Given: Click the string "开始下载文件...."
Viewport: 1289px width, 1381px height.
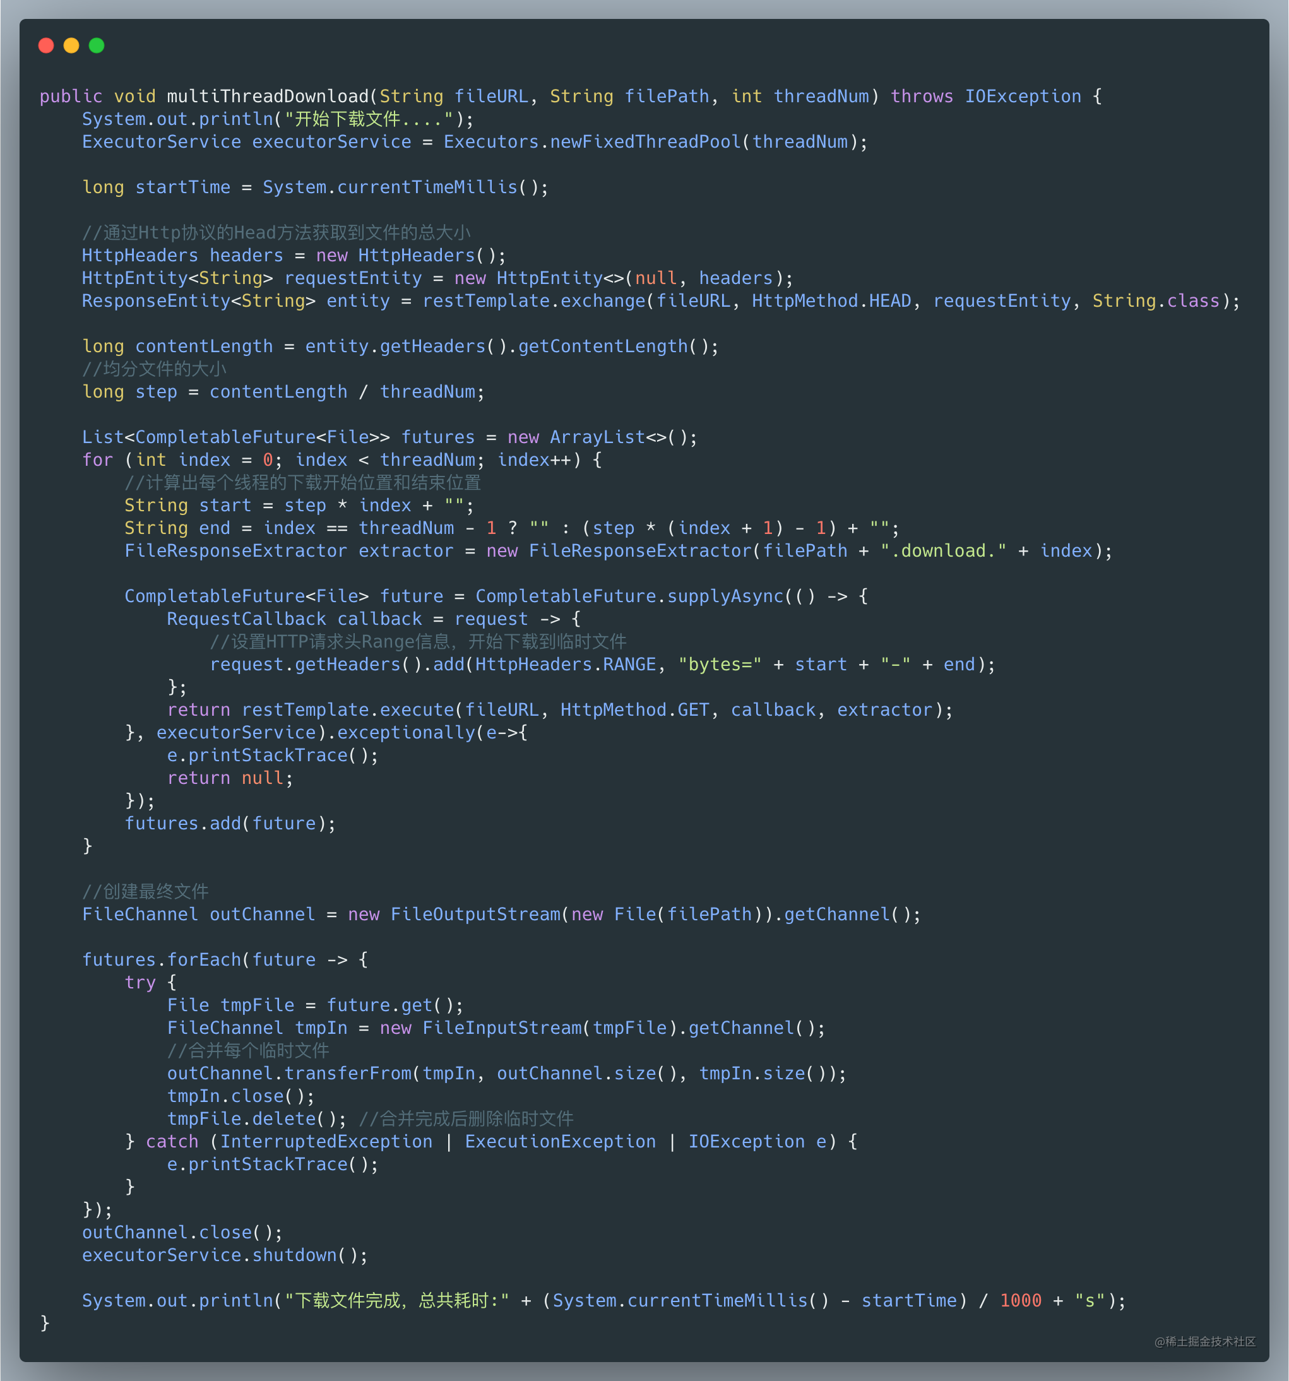Looking at the screenshot, I should pos(369,119).
